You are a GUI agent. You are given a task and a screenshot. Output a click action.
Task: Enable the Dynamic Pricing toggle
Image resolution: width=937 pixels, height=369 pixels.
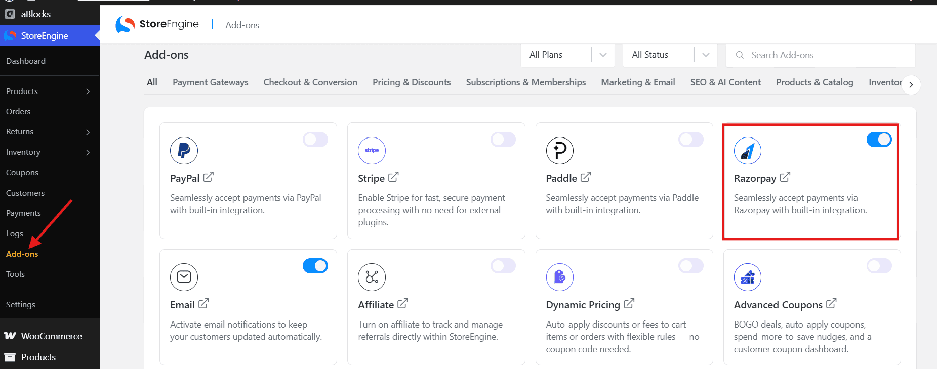pyautogui.click(x=691, y=266)
